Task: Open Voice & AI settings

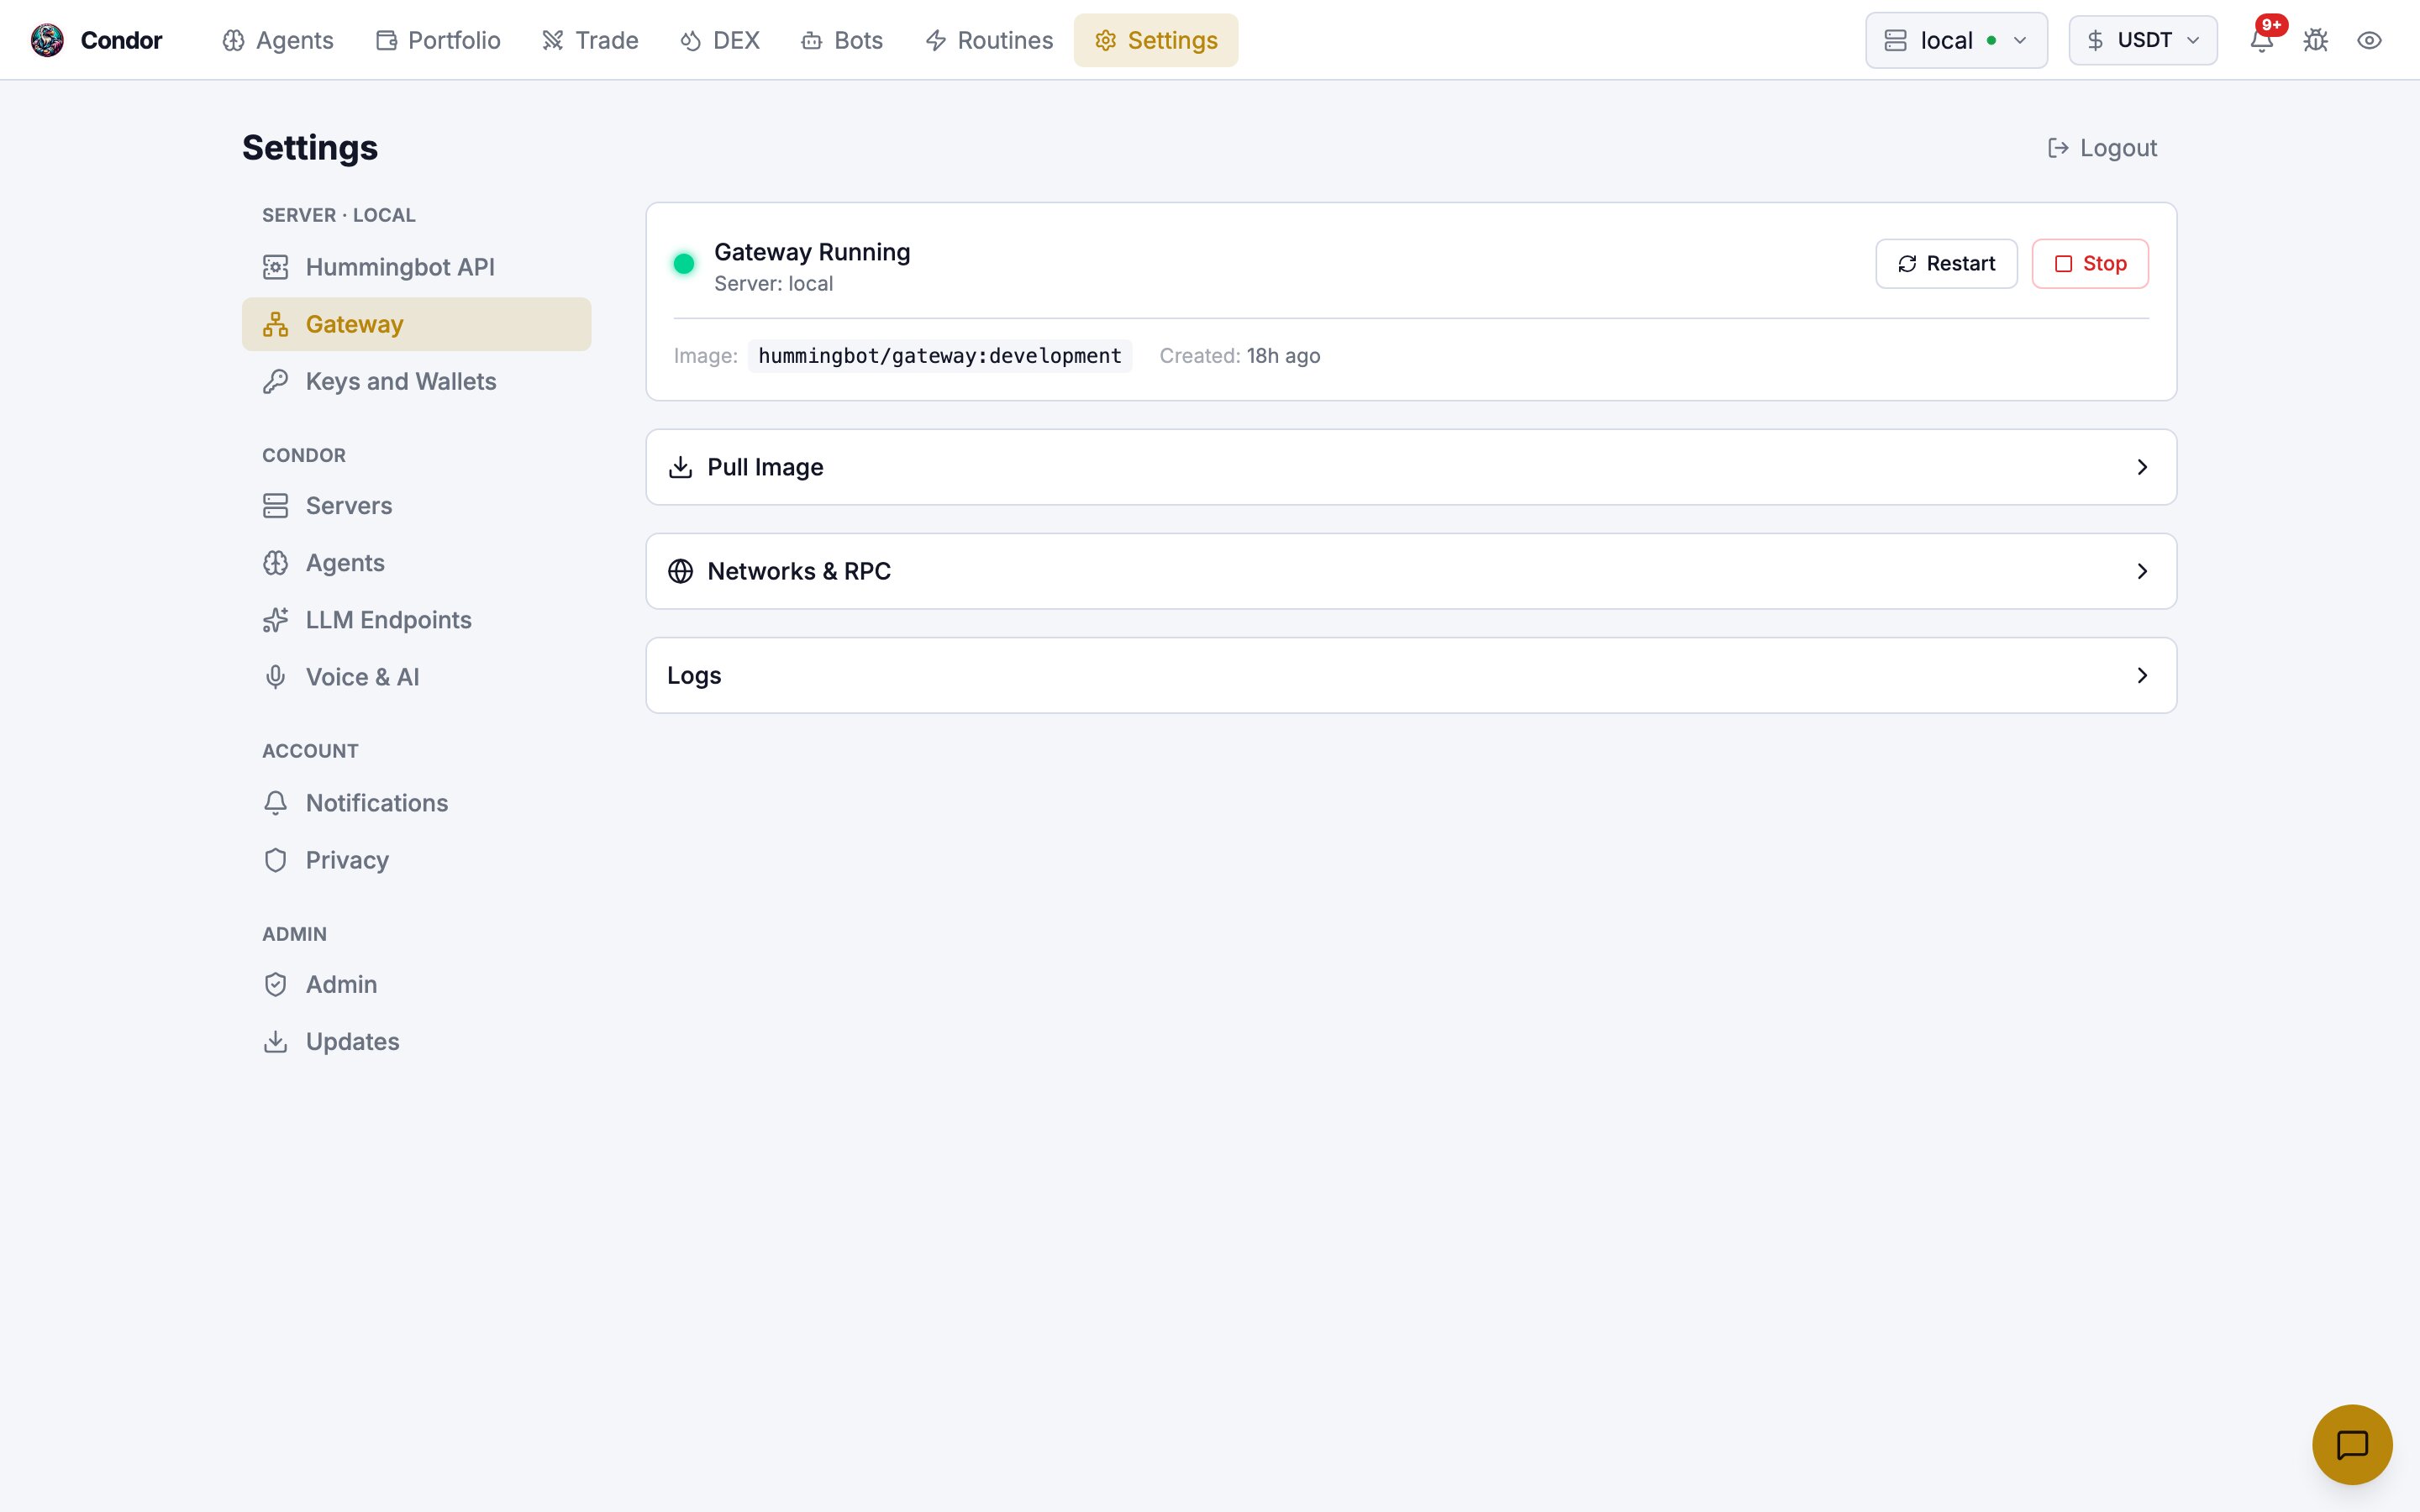Action: [x=416, y=677]
